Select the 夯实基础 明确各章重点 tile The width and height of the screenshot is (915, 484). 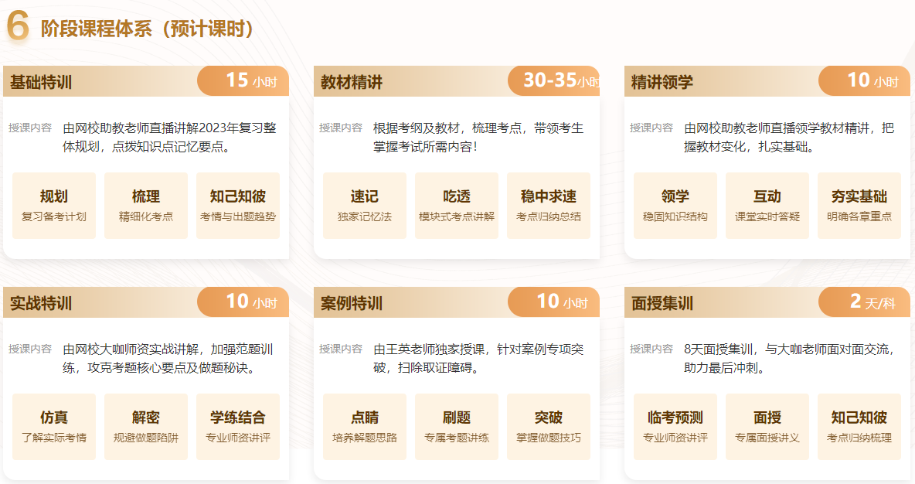pos(859,206)
